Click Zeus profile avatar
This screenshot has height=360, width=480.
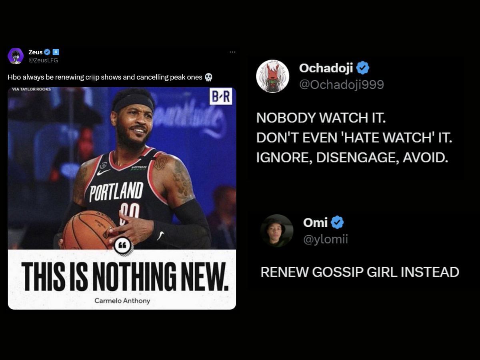tap(16, 56)
